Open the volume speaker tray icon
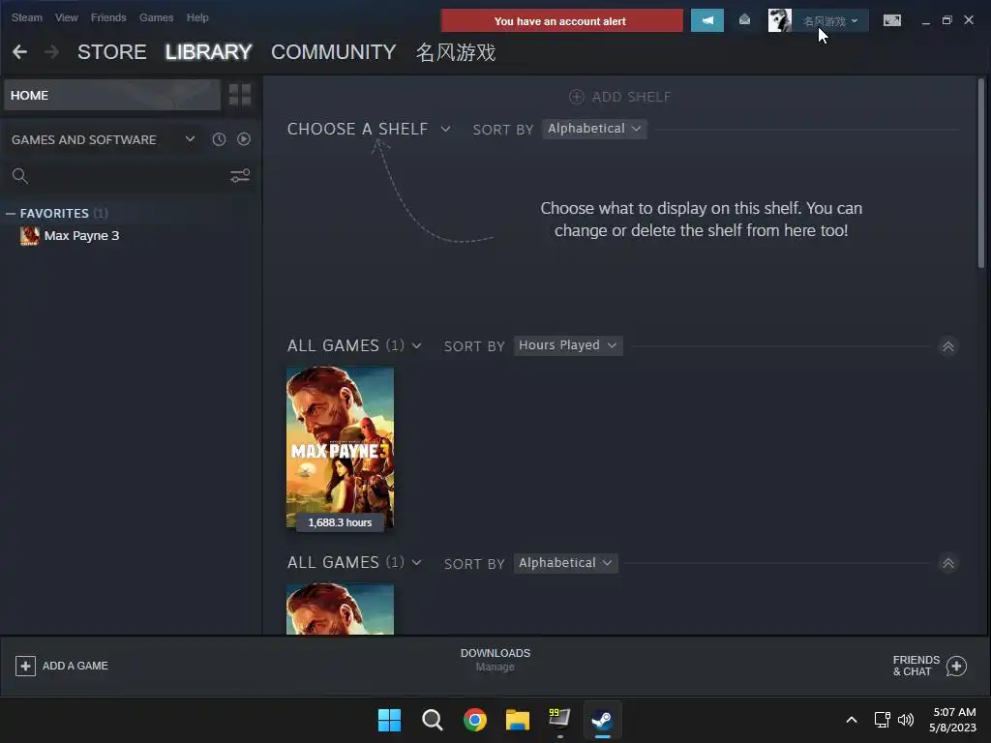Image resolution: width=991 pixels, height=743 pixels. click(906, 720)
